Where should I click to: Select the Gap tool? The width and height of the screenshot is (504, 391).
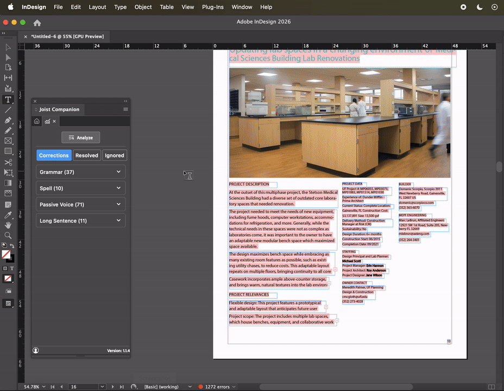click(8, 78)
